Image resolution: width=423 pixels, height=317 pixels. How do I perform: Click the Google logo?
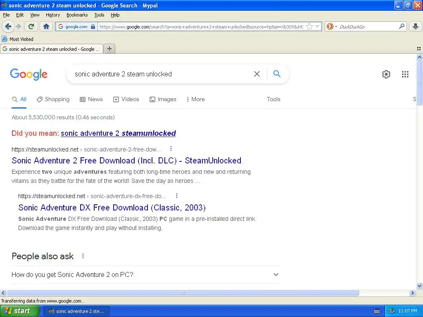tap(29, 74)
